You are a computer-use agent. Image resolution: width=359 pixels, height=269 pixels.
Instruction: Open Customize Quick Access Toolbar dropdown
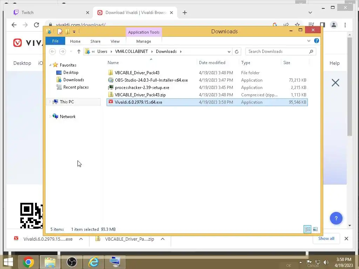click(x=74, y=32)
